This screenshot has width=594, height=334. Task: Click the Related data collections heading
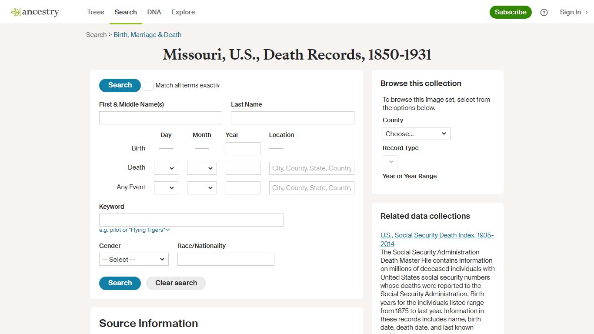(425, 216)
